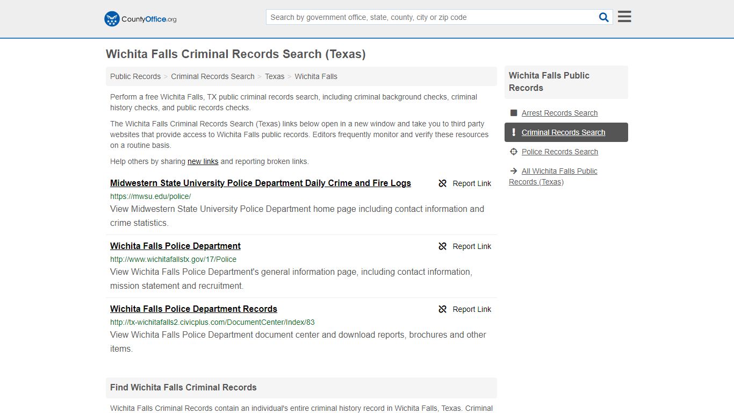This screenshot has width=734, height=413.
Task: Click the arrow icon beside All Wichita Falls Public Records
Action: pos(514,171)
